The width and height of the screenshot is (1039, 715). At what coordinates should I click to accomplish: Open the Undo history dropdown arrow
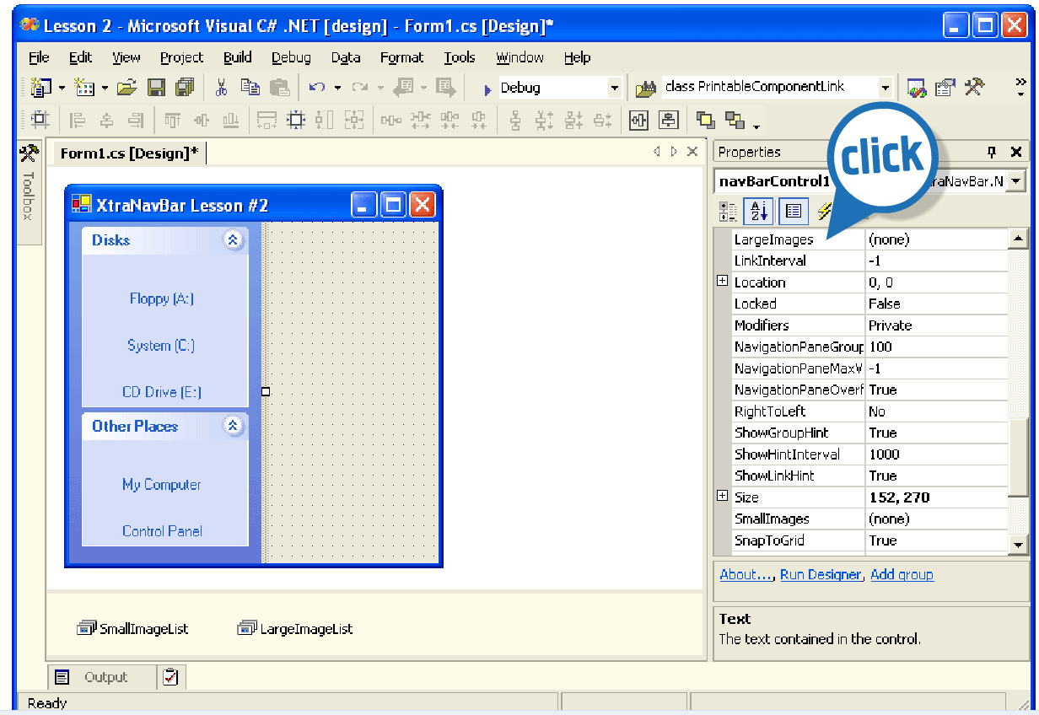coord(337,88)
